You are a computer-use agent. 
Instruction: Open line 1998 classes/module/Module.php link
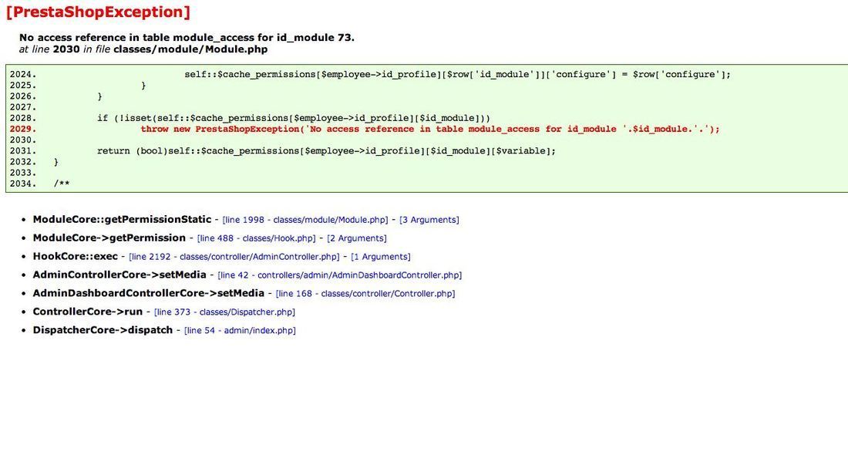click(305, 220)
